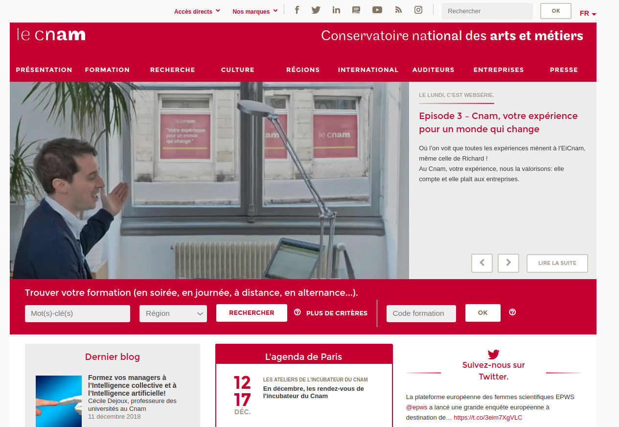Click the Lire la suite button
The image size is (619, 427).
click(557, 263)
